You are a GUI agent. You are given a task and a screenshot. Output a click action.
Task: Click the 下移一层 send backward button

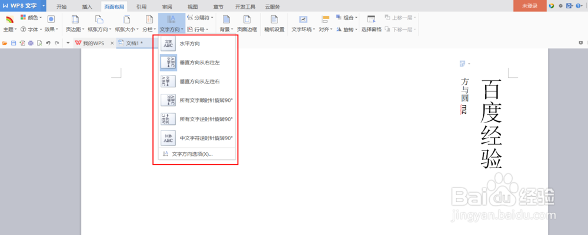(400, 29)
